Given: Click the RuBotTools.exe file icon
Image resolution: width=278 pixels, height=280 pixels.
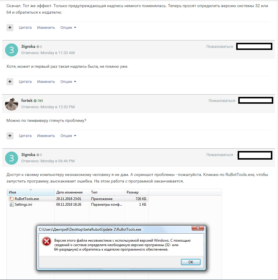Looking at the screenshot, I should (x=12, y=199).
